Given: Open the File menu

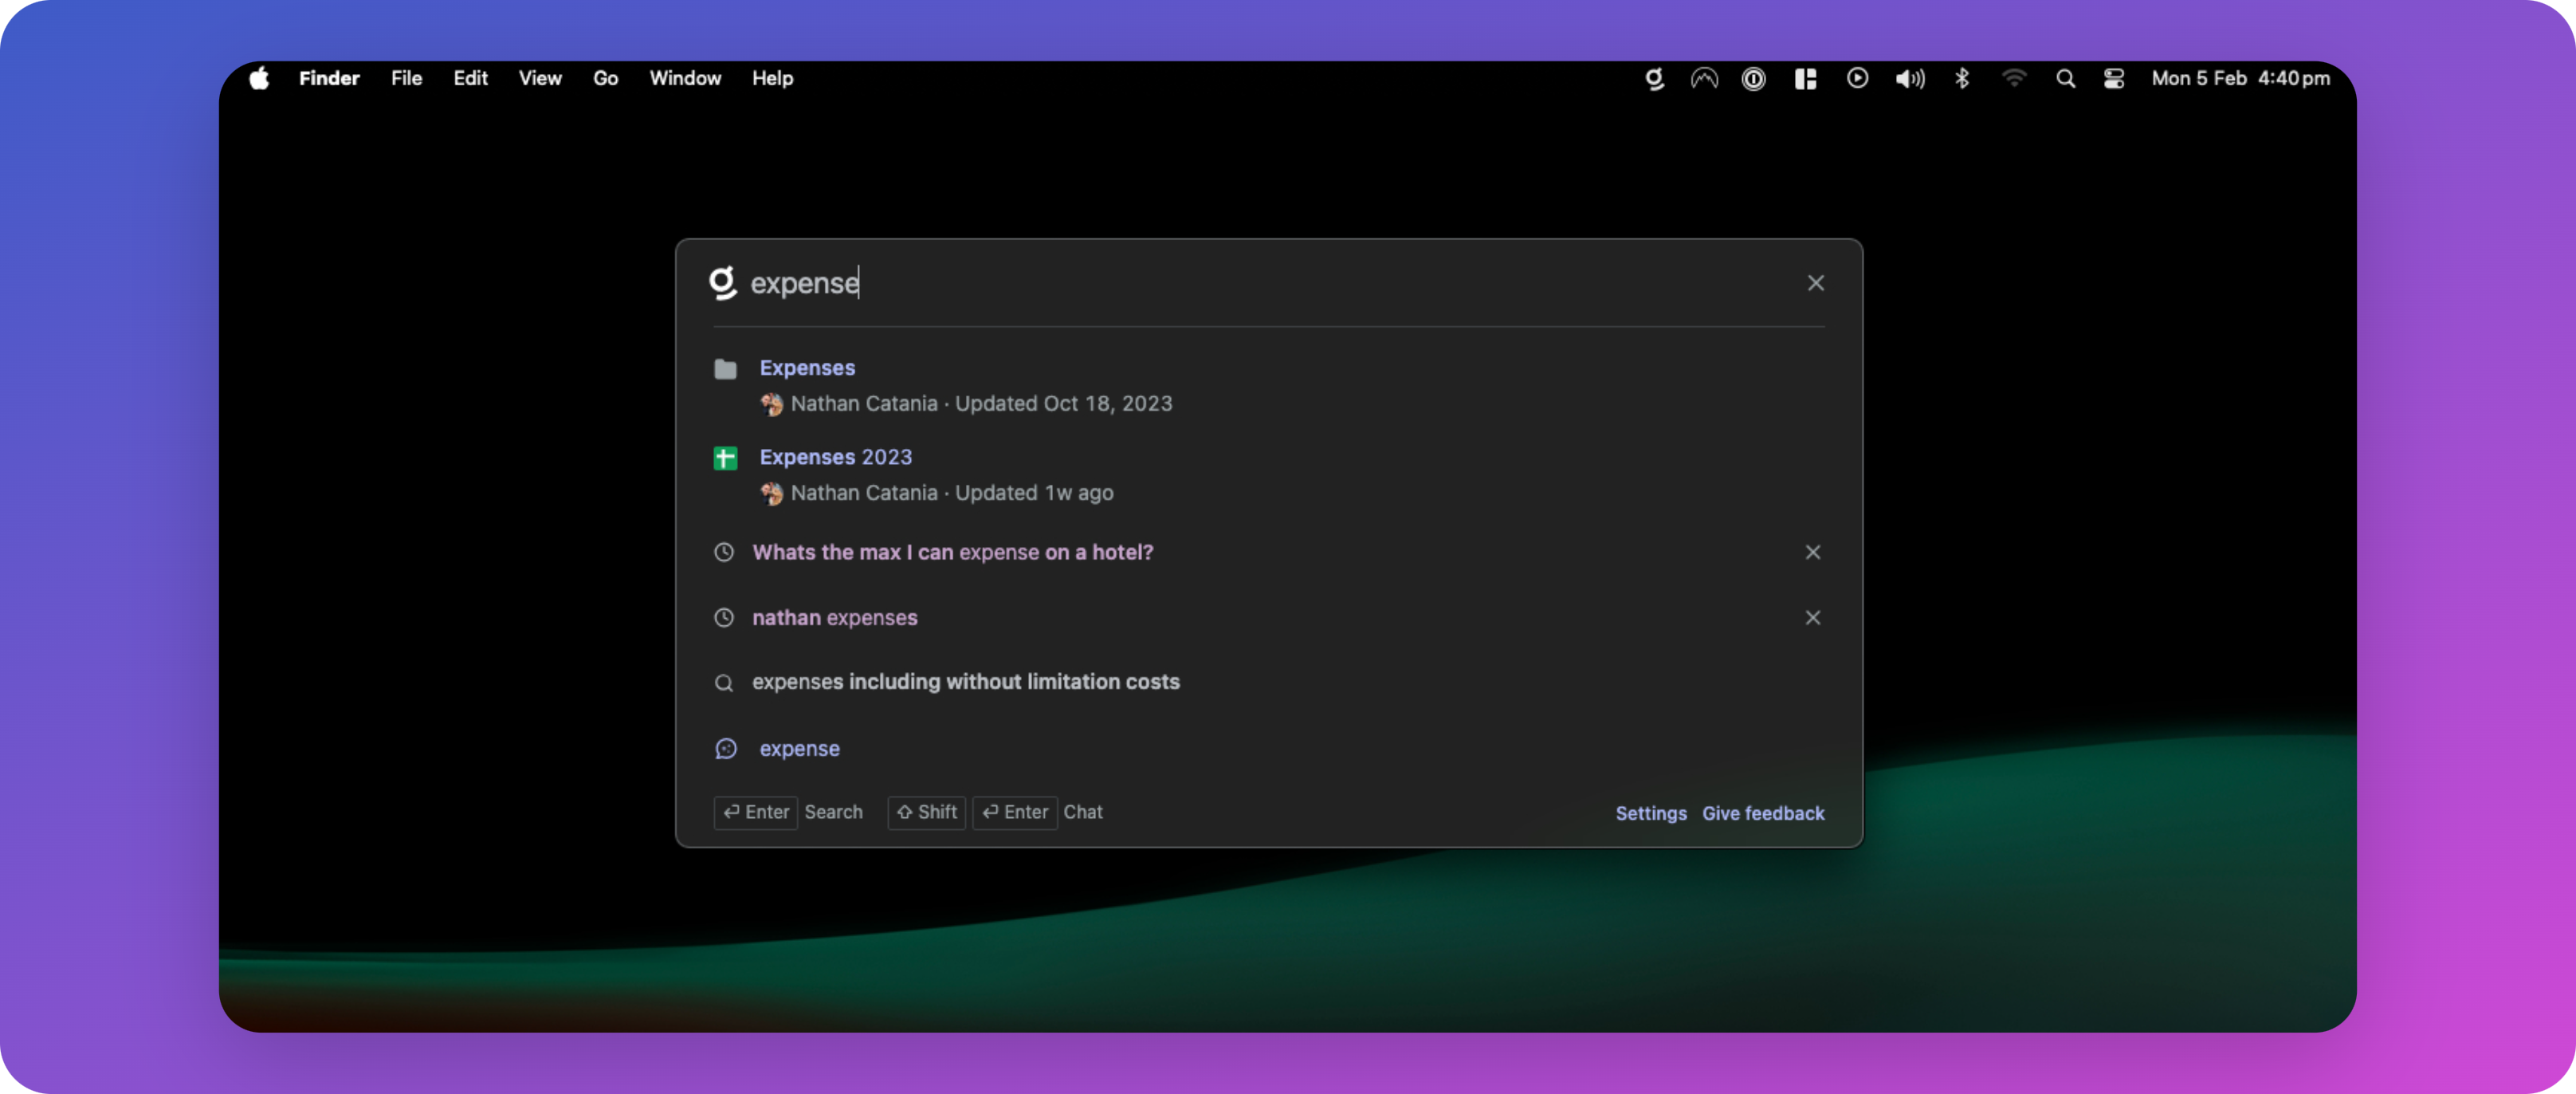Looking at the screenshot, I should (406, 78).
